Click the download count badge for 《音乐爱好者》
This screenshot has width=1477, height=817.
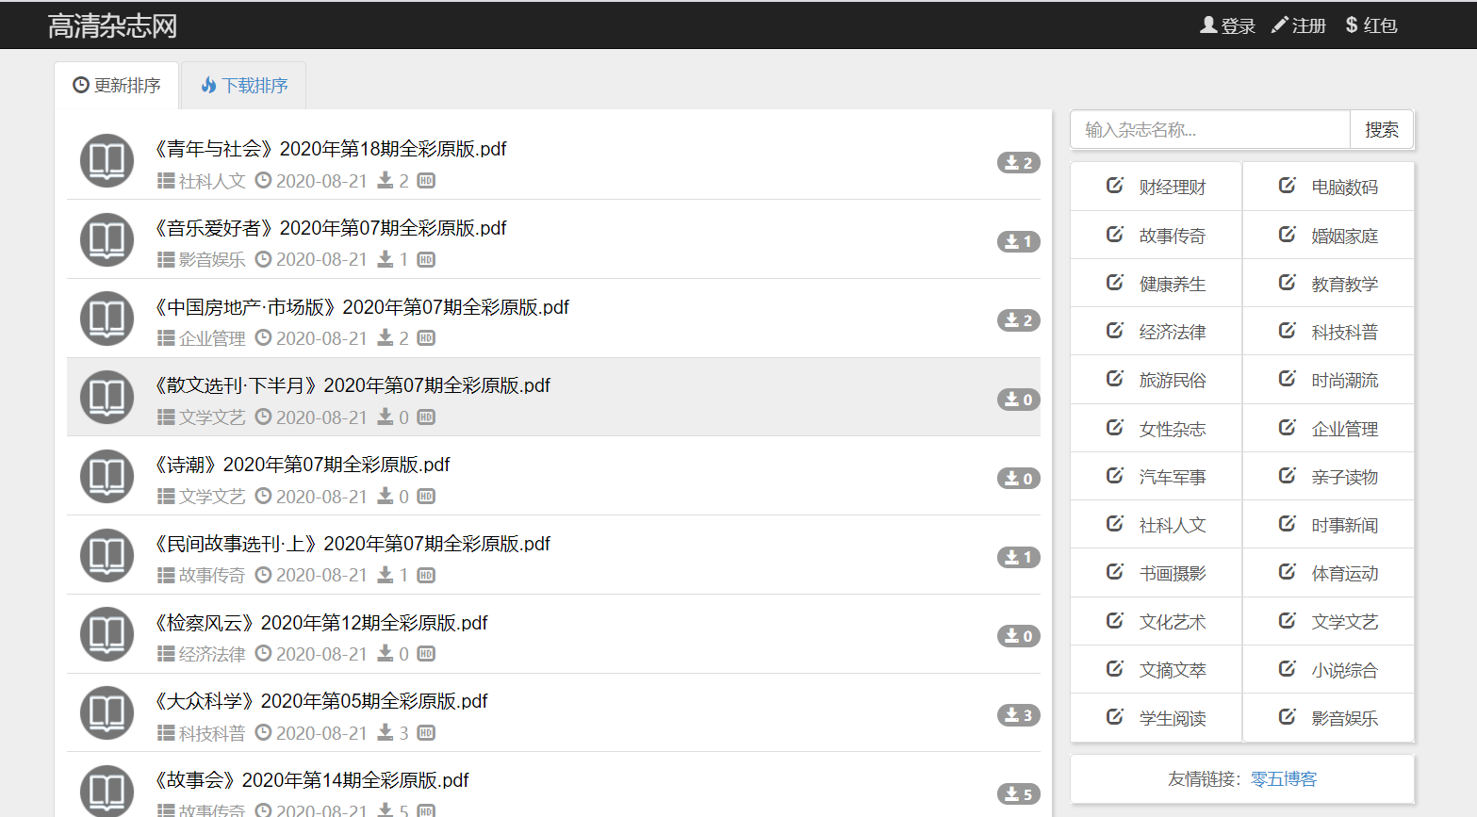pos(1018,242)
